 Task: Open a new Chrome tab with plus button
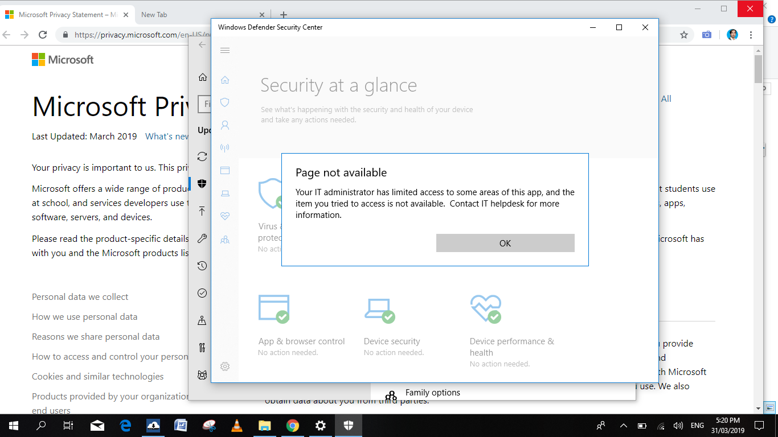coord(284,15)
